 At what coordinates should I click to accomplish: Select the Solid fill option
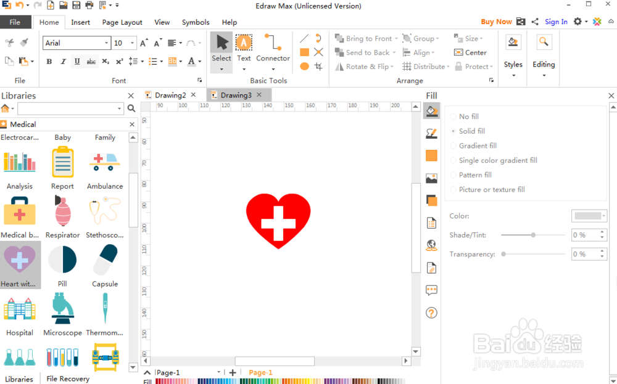(x=468, y=131)
